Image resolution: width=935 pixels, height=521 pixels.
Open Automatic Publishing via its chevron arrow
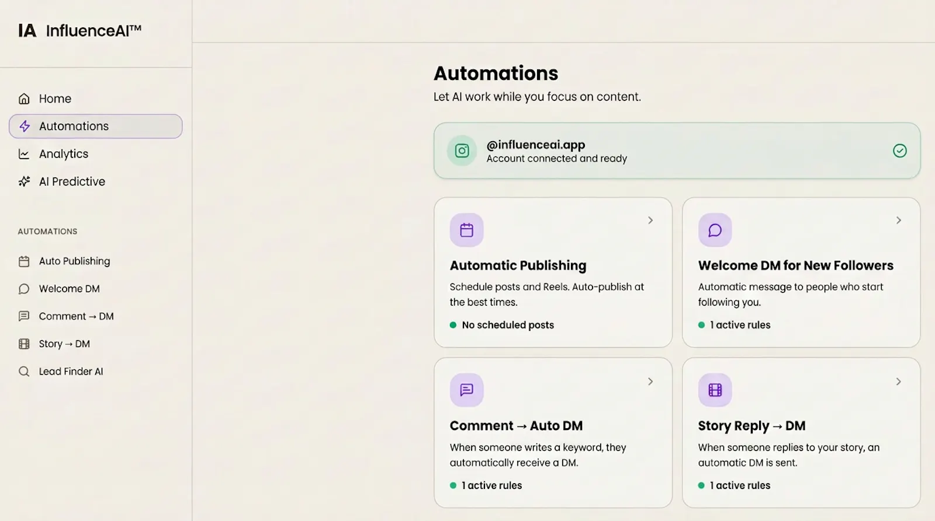[x=650, y=220]
